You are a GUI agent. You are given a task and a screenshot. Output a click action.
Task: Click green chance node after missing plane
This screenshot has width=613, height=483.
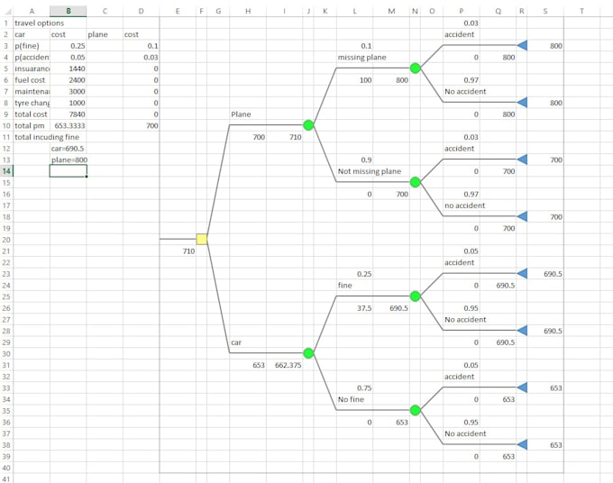[416, 68]
